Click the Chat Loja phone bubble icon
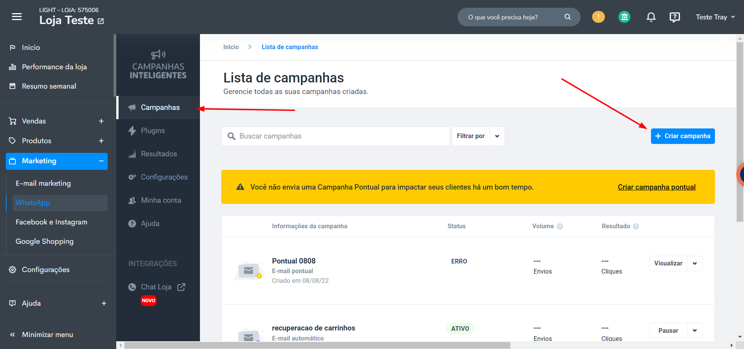744x349 pixels. coord(132,287)
